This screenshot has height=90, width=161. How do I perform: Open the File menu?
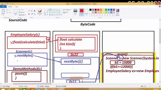click(3, 7)
